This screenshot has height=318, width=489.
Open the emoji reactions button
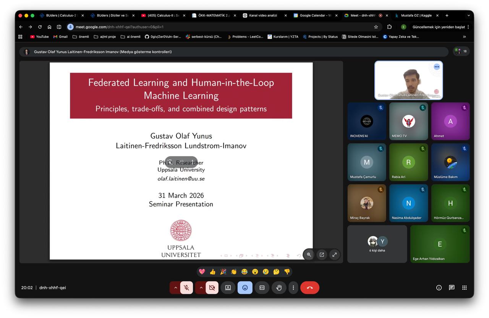(x=245, y=287)
